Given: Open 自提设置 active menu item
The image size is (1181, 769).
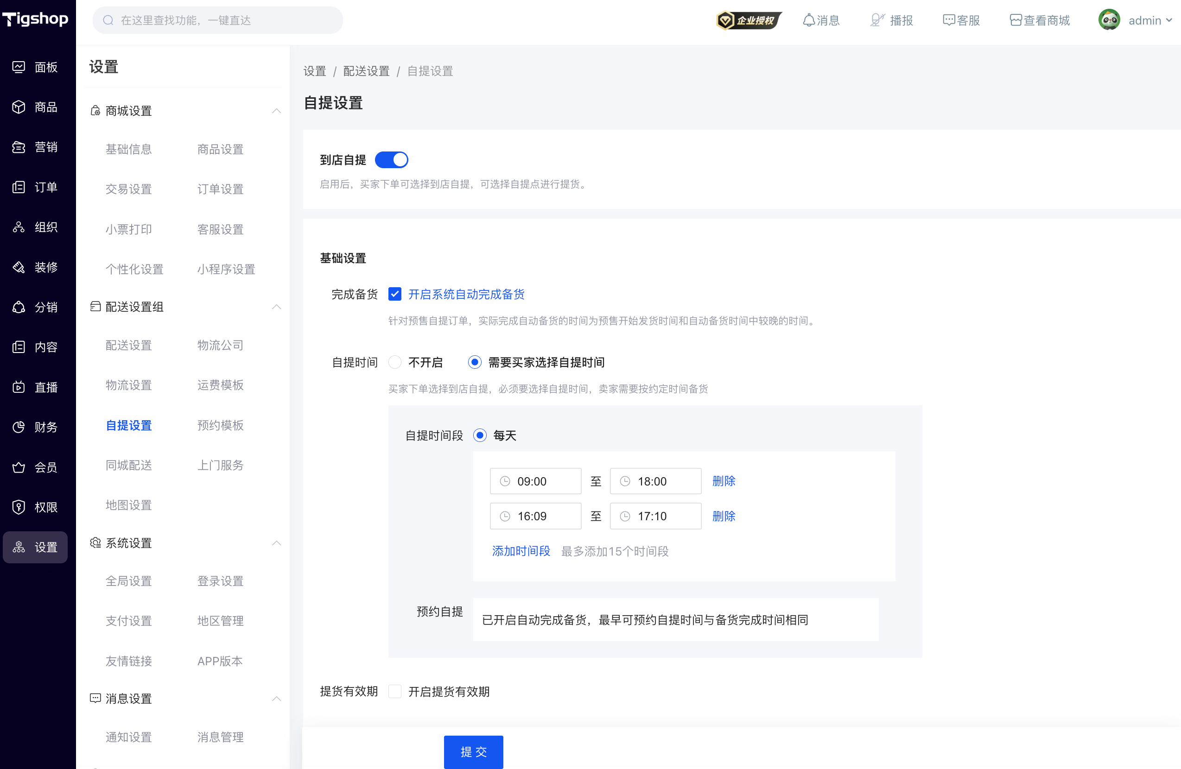Looking at the screenshot, I should (x=128, y=425).
